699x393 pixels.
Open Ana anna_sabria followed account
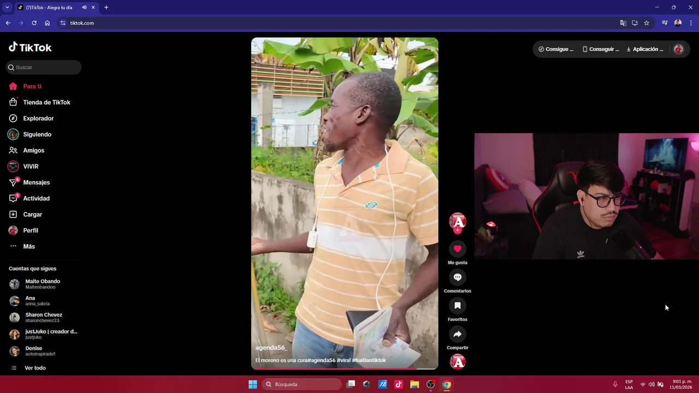pos(43,301)
